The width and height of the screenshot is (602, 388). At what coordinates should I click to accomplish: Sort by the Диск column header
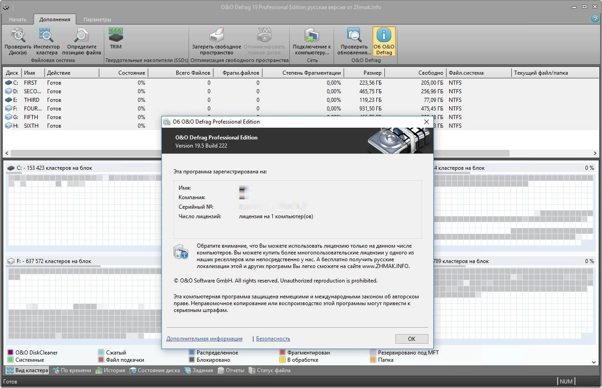point(12,73)
